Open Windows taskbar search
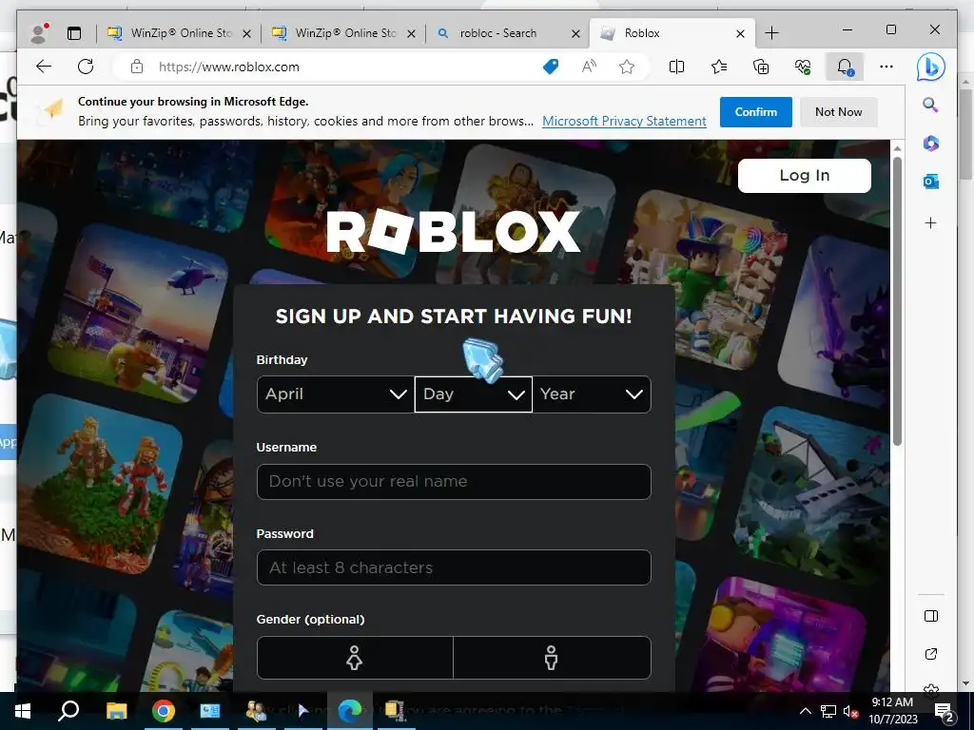The image size is (974, 730). [68, 711]
